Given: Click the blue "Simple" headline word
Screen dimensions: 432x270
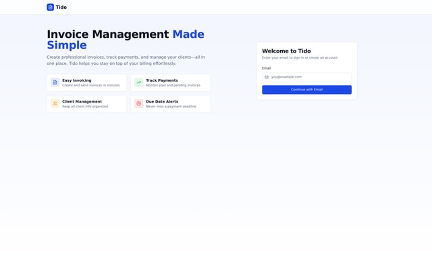Looking at the screenshot, I should coord(67,45).
